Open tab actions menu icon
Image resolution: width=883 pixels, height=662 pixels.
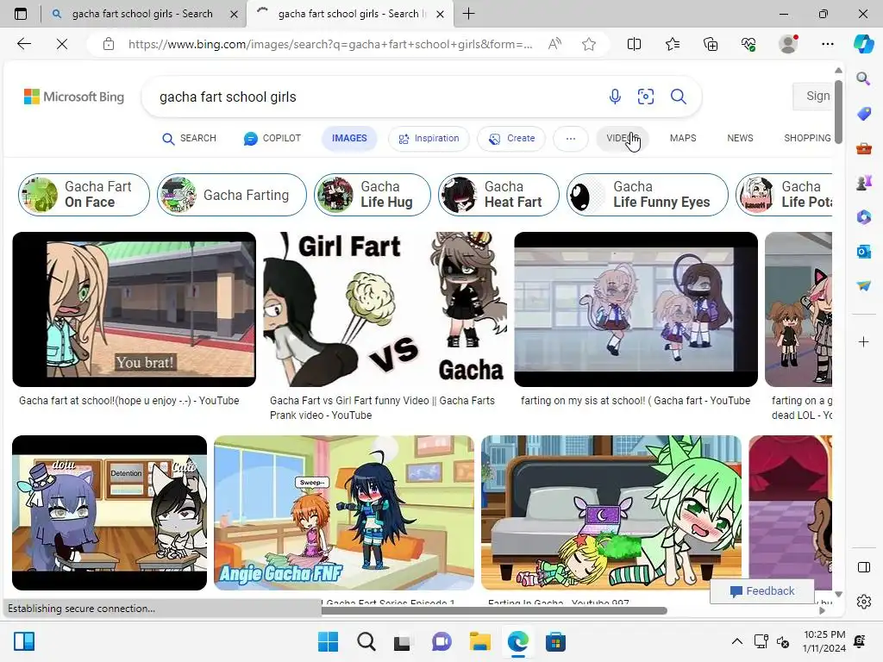[21, 14]
